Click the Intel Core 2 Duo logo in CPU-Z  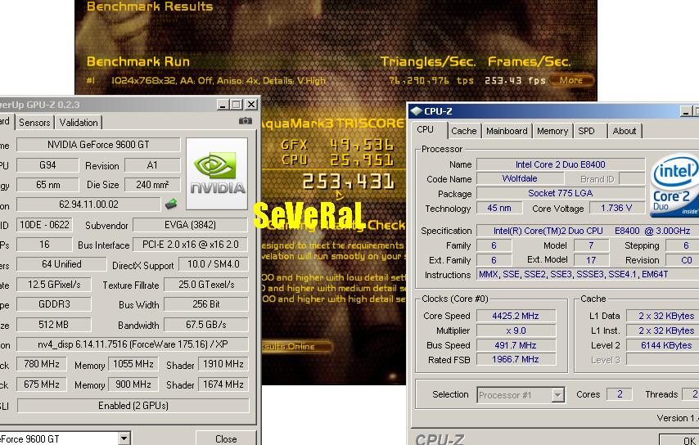click(674, 187)
